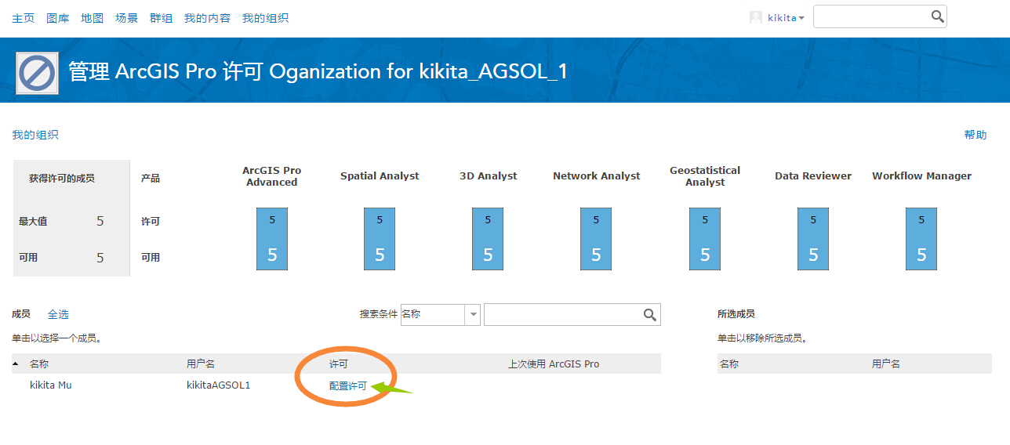The height and width of the screenshot is (445, 1010).
Task: Click the Workflow Manager product label
Action: (921, 176)
